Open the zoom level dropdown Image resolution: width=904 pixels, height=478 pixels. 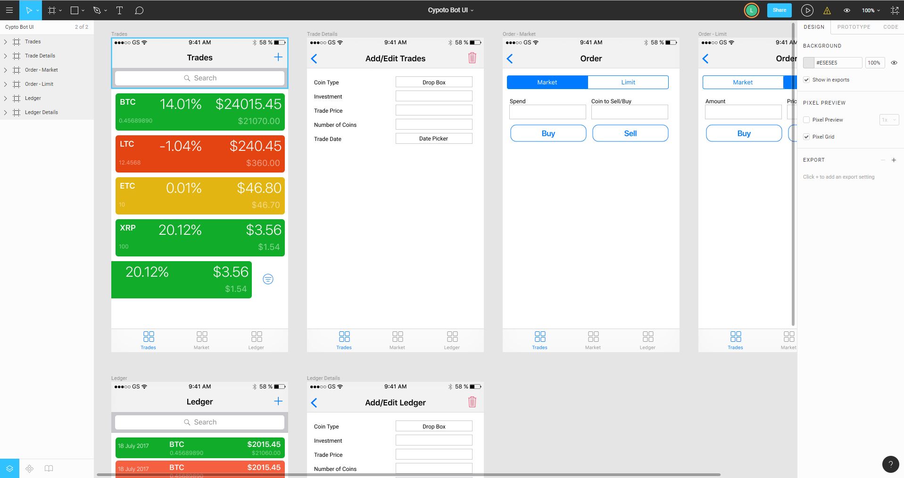click(870, 10)
